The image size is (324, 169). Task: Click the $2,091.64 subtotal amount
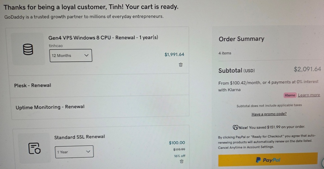coord(307,69)
